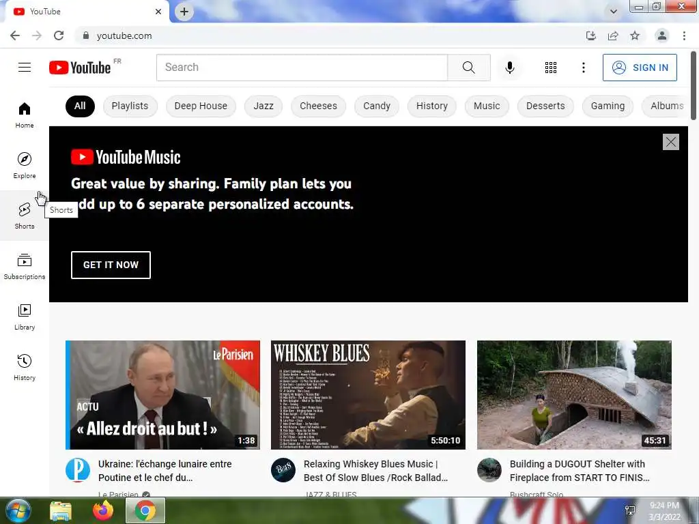Select the Playlists chip
This screenshot has height=524, width=699.
coord(130,106)
